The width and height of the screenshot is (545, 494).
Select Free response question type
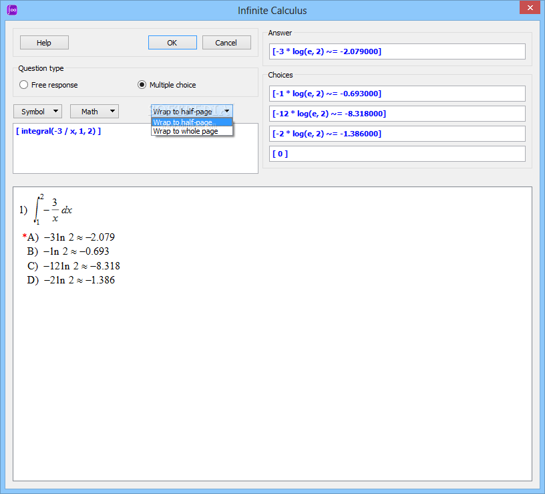click(x=48, y=85)
